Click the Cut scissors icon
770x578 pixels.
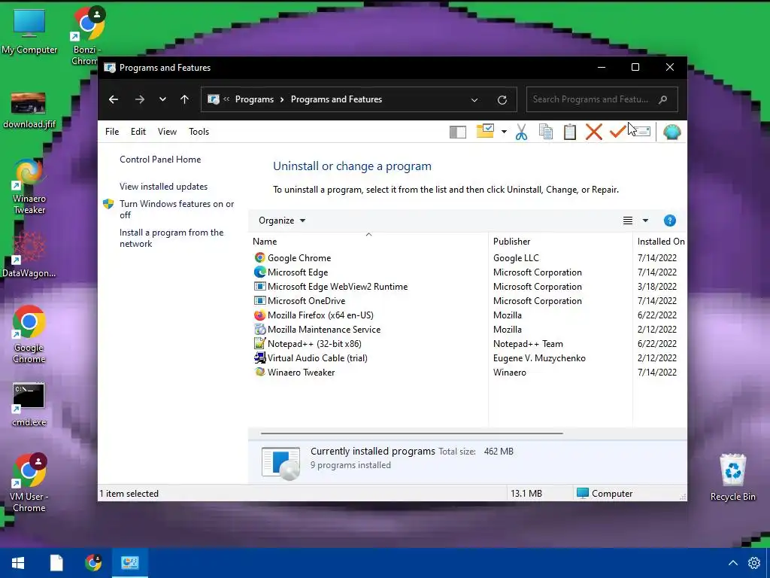click(522, 132)
